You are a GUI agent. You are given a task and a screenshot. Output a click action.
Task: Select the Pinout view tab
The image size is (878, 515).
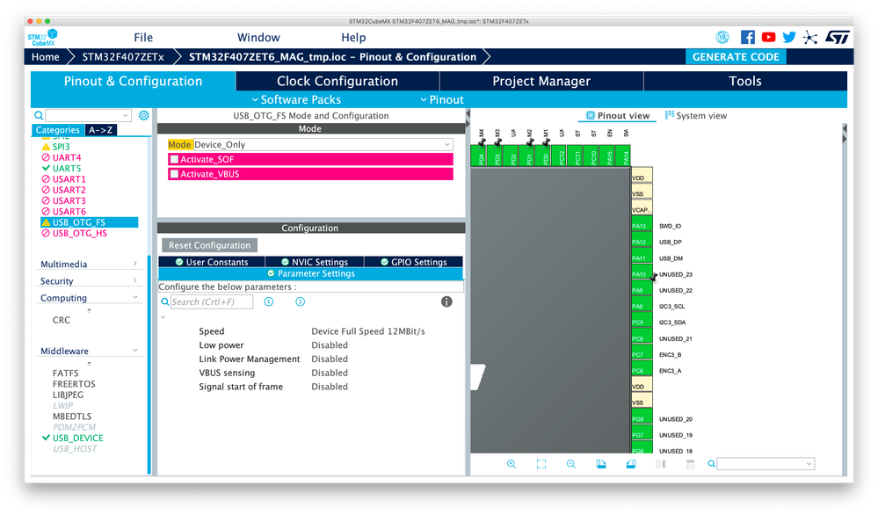click(x=618, y=116)
